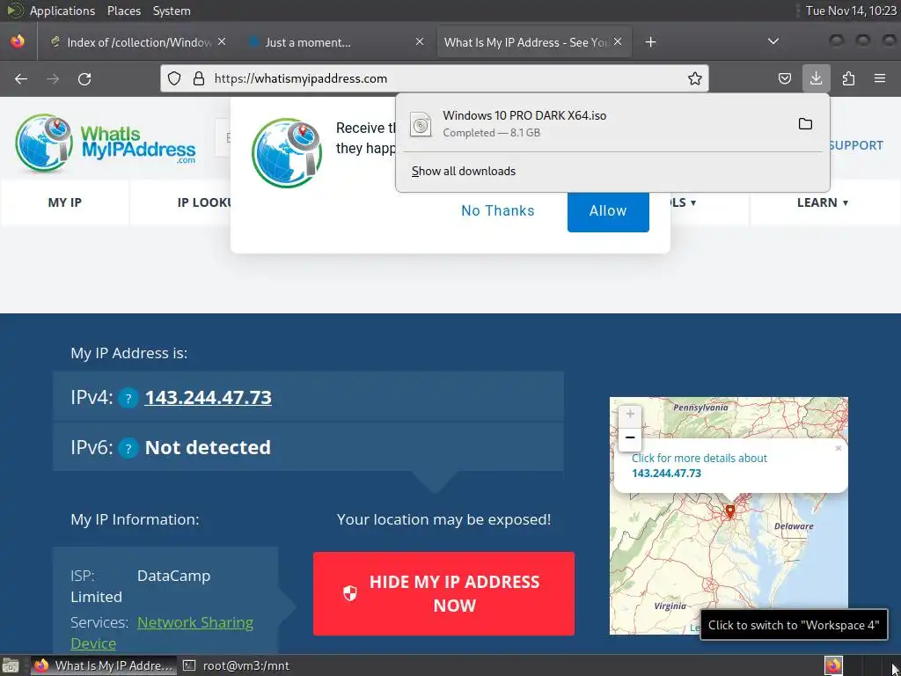Click HIDE MY IP ADDRESS NOW button
The width and height of the screenshot is (901, 676).
click(443, 594)
